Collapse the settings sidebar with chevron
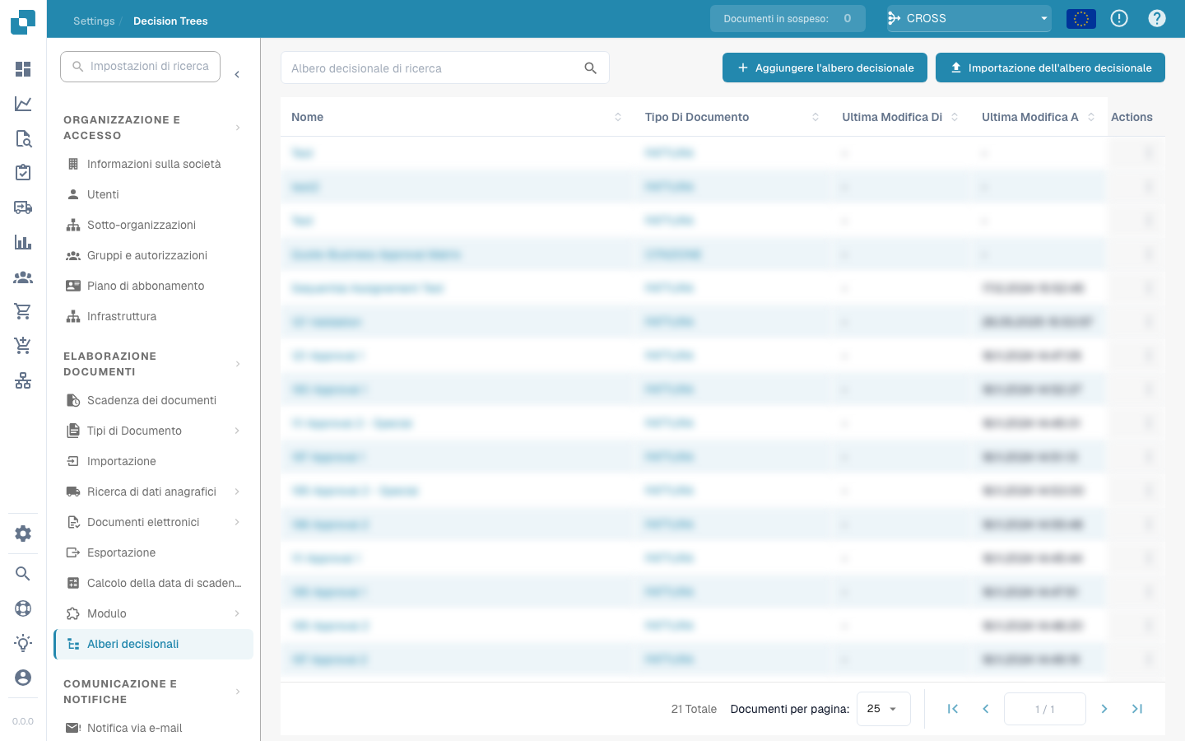Image resolution: width=1185 pixels, height=741 pixels. click(x=237, y=75)
